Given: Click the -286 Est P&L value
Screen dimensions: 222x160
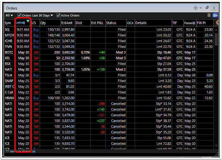Looking at the screenshot, I should [x=101, y=104].
